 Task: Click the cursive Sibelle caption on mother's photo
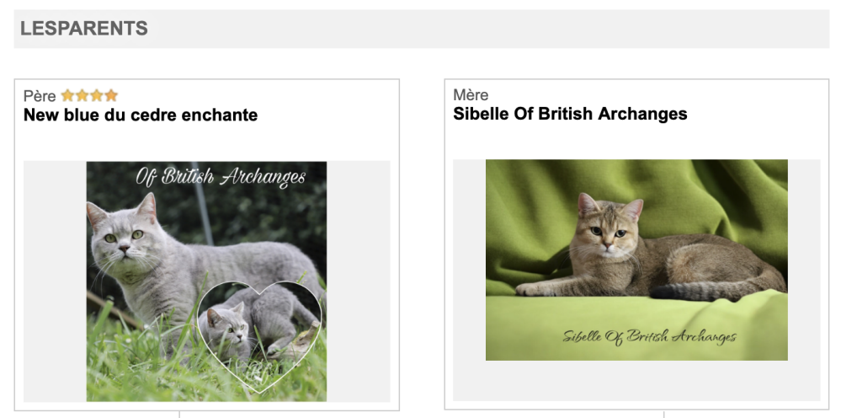pos(648,337)
